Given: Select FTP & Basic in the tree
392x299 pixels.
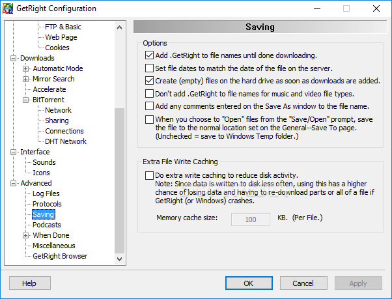Looking at the screenshot, I should 63,27.
